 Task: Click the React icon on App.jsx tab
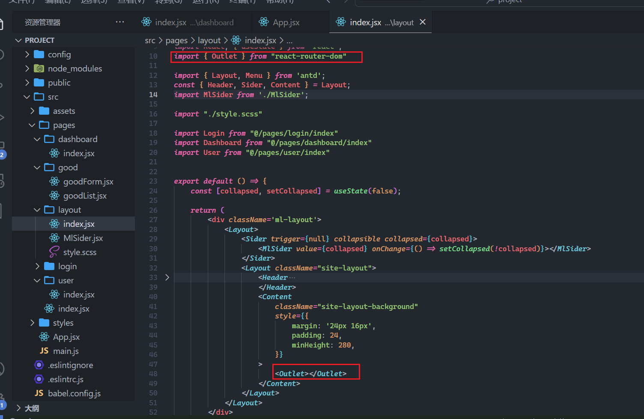[x=264, y=22]
